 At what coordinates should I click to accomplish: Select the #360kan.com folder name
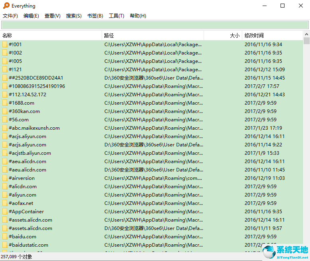24,111
